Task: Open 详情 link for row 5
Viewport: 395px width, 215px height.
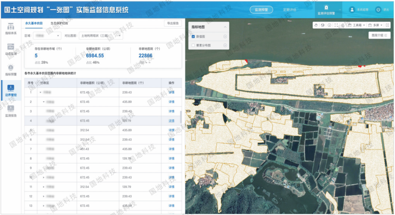Action: pyautogui.click(x=172, y=130)
